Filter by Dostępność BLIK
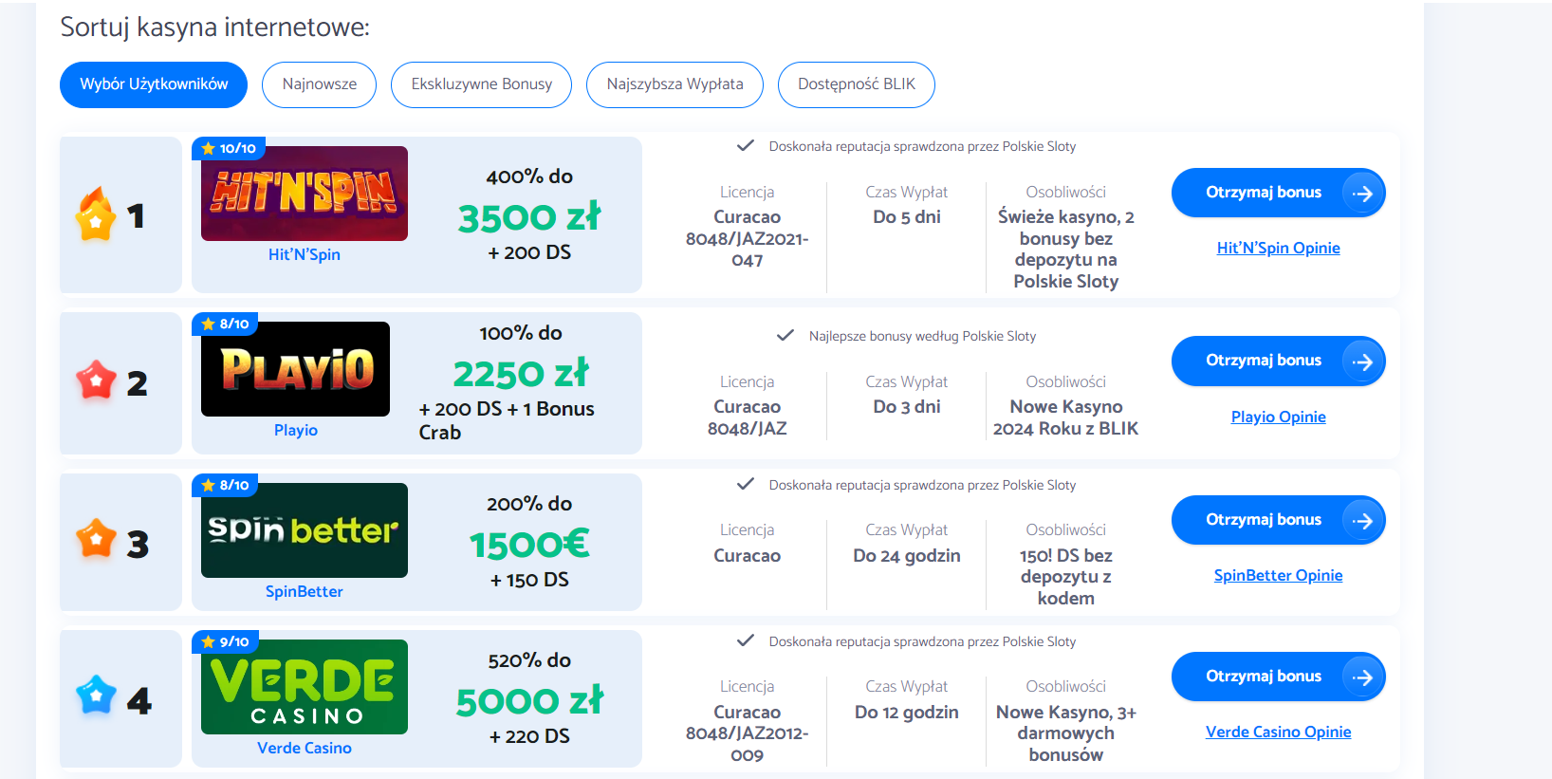 857,84
